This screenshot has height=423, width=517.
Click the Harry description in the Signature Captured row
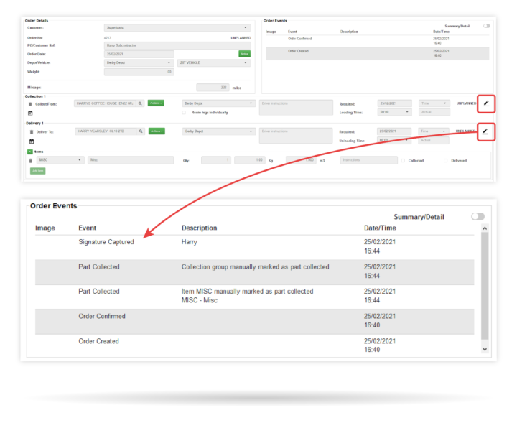point(190,242)
